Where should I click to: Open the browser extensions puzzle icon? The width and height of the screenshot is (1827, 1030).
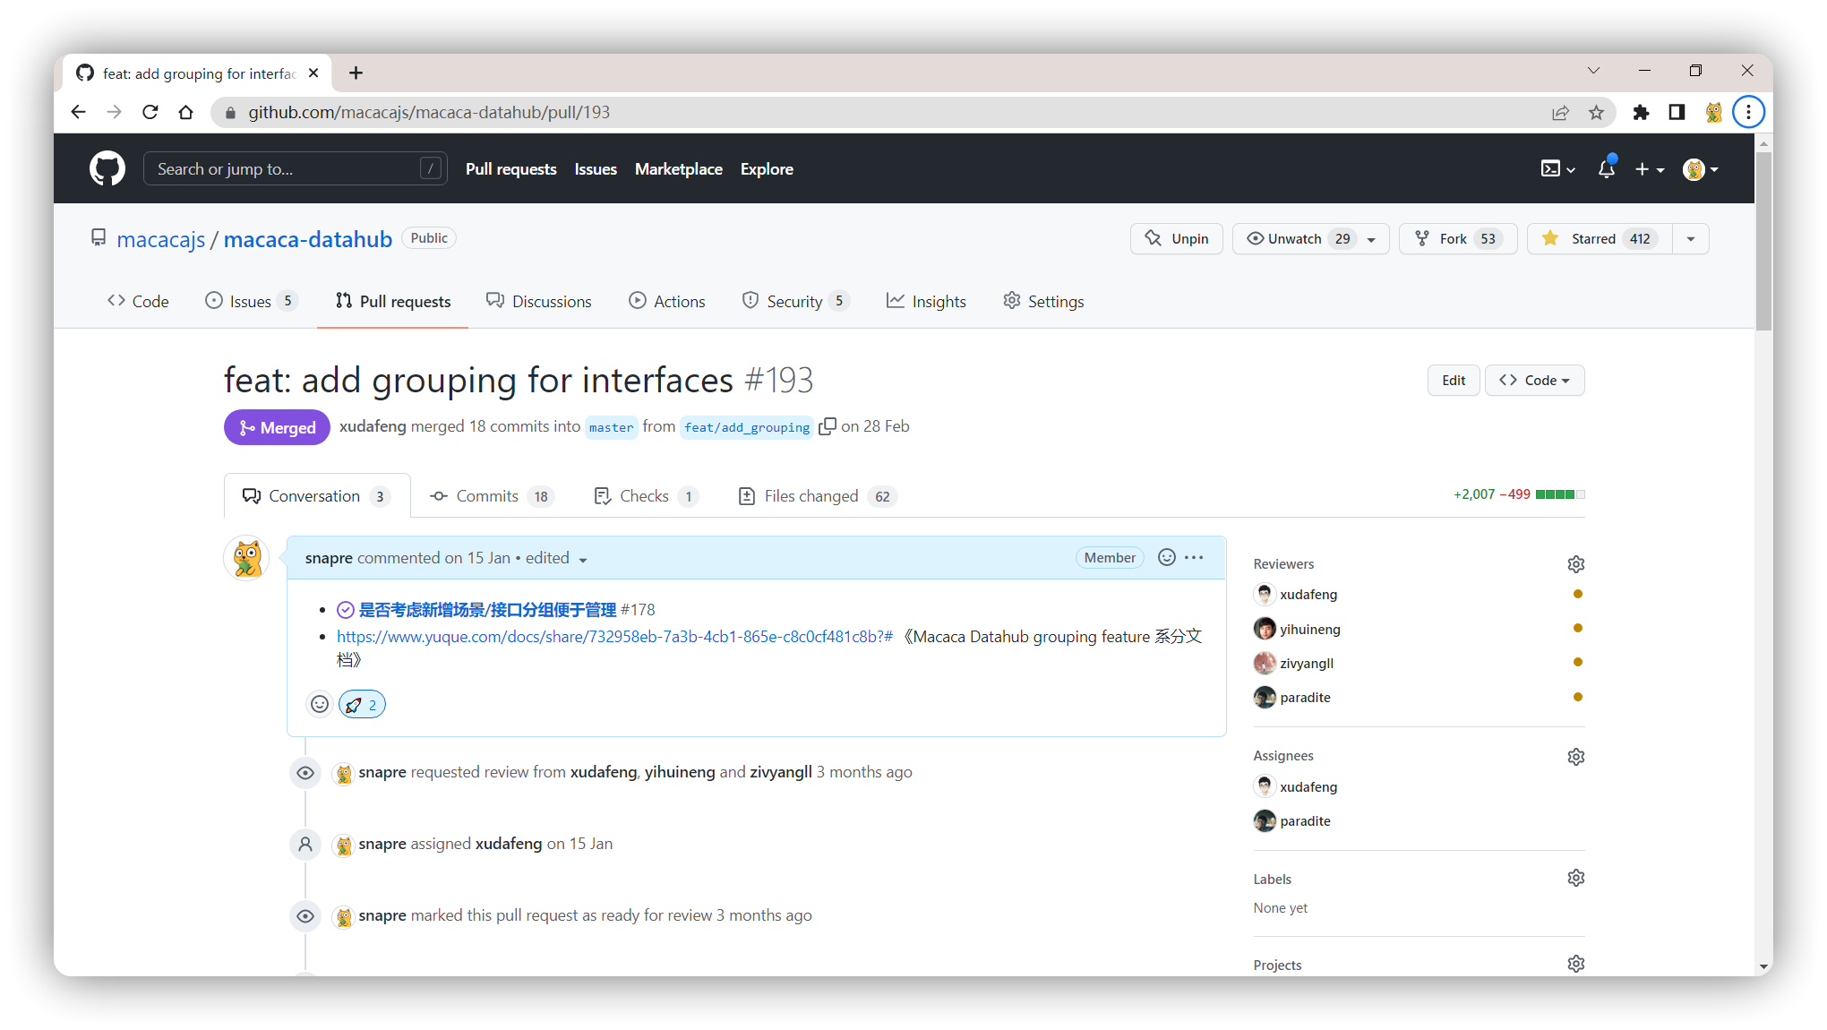pos(1641,112)
